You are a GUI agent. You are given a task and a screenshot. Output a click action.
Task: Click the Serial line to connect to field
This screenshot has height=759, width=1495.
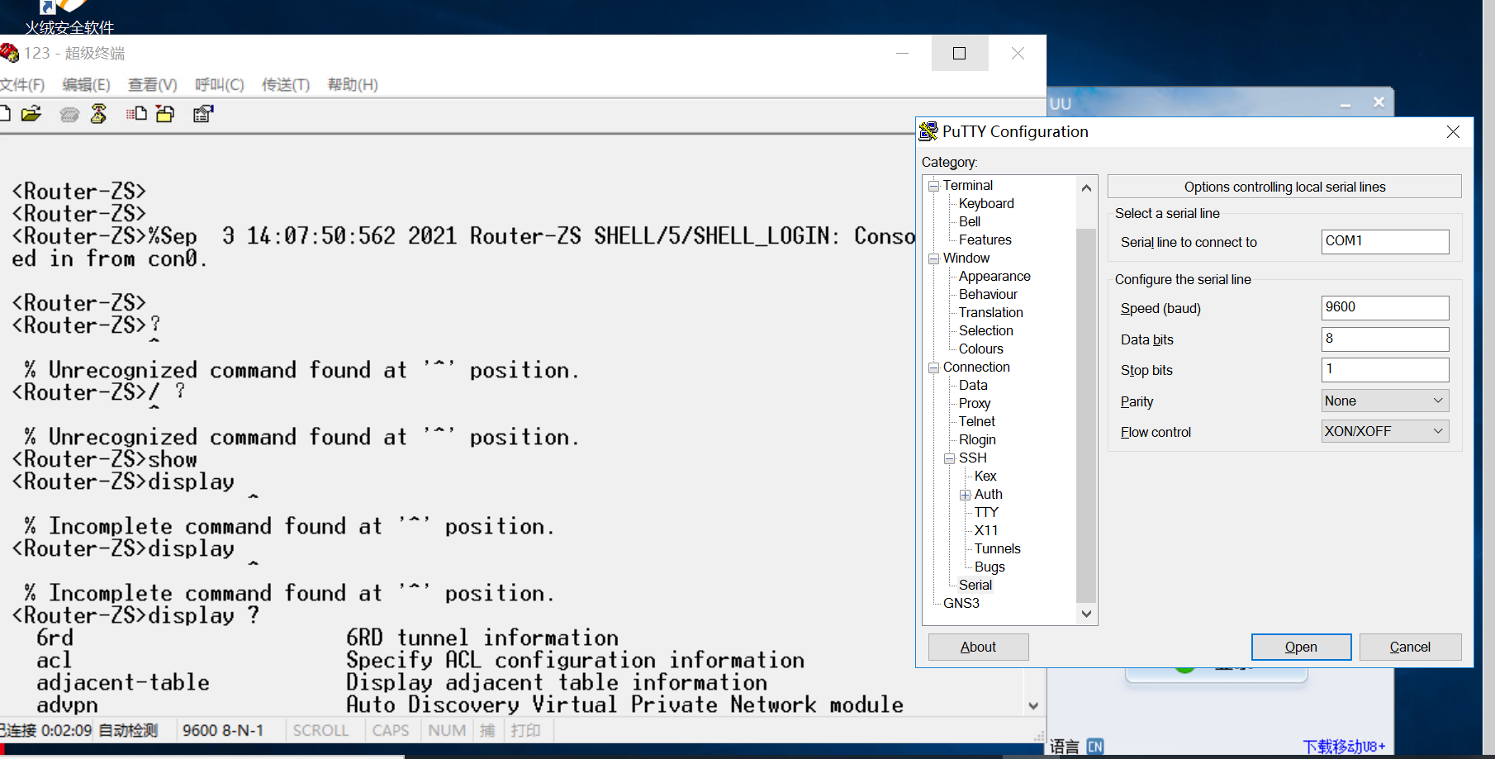click(x=1385, y=241)
